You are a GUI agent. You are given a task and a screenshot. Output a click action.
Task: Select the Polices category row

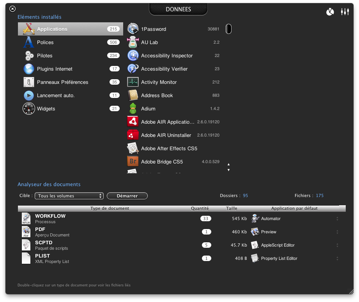pyautogui.click(x=71, y=42)
